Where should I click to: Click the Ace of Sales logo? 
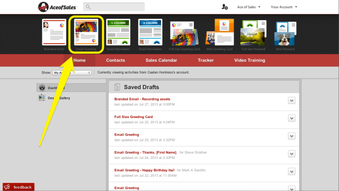(57, 7)
